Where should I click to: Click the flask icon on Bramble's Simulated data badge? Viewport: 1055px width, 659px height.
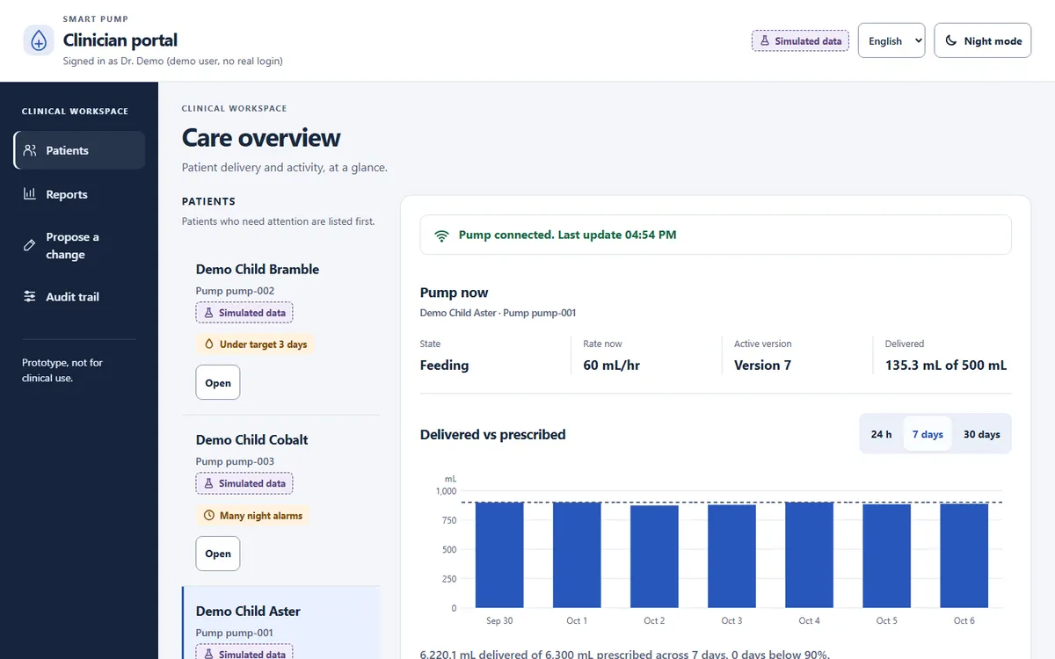[208, 313]
